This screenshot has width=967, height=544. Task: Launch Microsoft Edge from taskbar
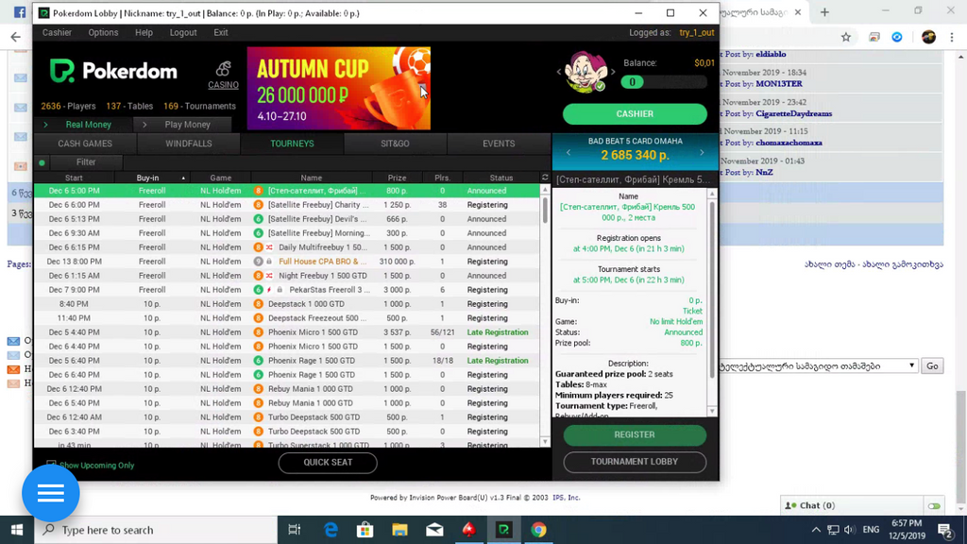click(331, 530)
